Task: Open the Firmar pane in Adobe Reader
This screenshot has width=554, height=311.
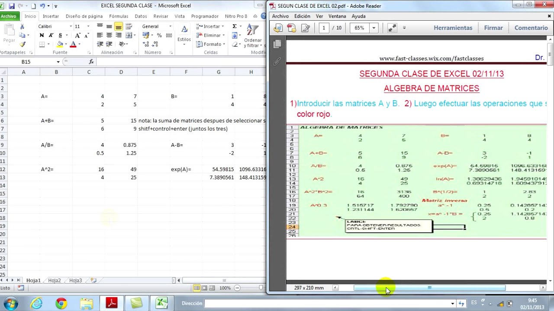Action: (493, 28)
